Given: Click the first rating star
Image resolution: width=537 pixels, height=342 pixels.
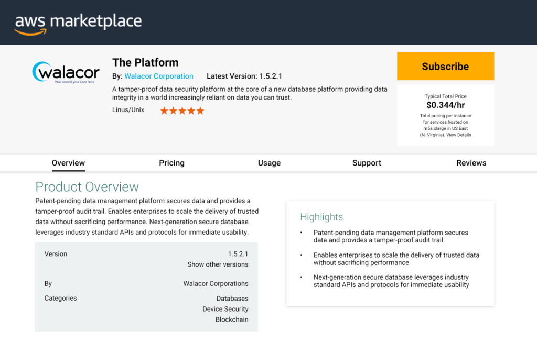Looking at the screenshot, I should (x=164, y=111).
